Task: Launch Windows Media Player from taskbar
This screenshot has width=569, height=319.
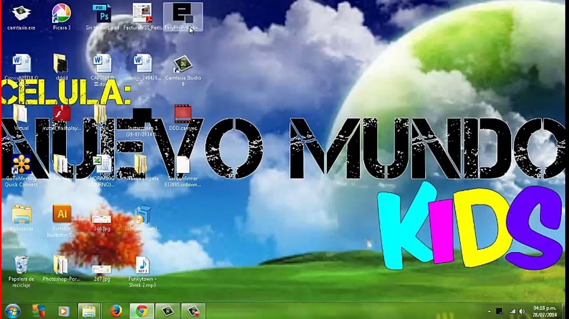Action: click(x=64, y=311)
